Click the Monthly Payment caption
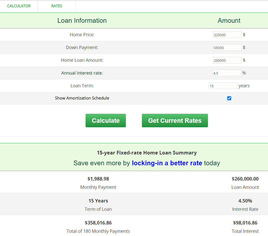 coord(98,187)
